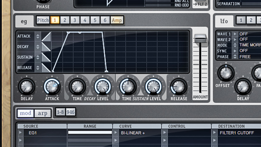261x147 pixels.
Task: Click the BI-LINEAR + curve text
Action: [x=133, y=133]
